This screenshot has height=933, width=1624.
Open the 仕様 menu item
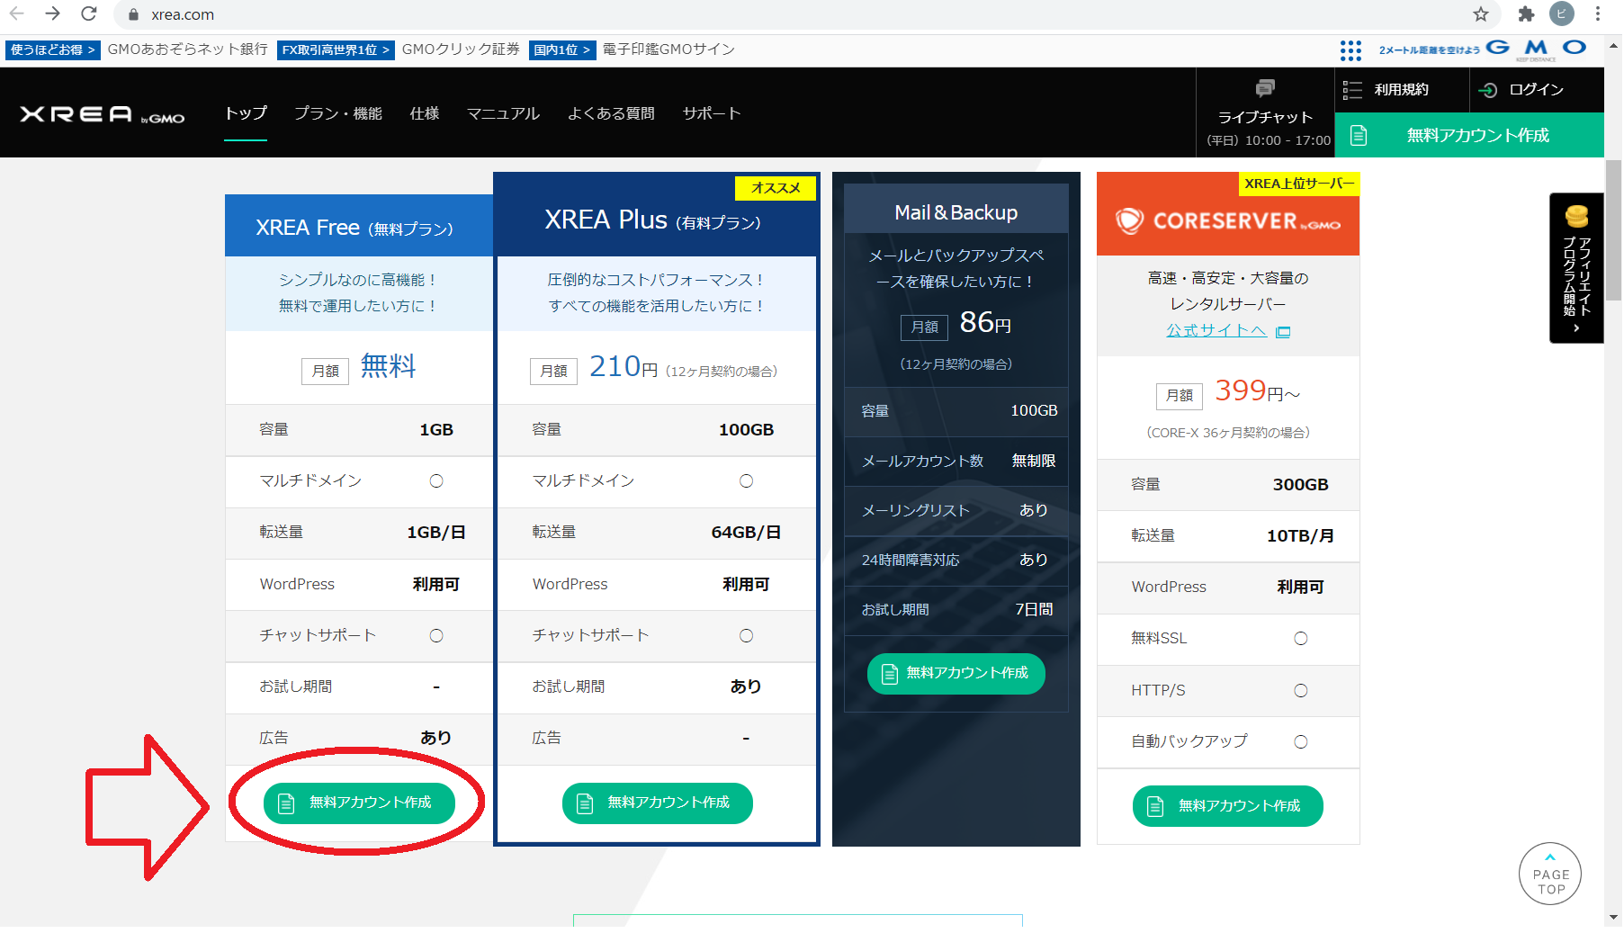pos(425,113)
